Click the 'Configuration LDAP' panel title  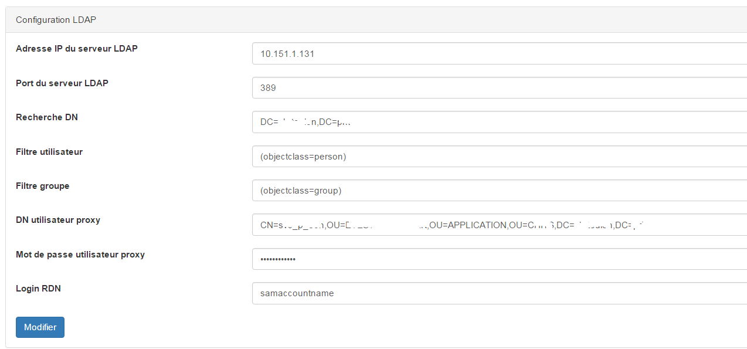(x=56, y=20)
